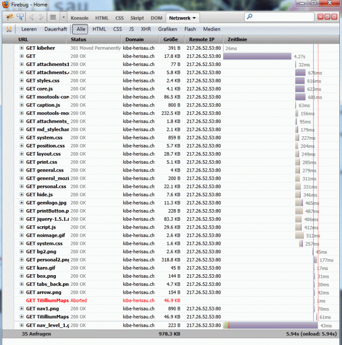Click the 318.8 KB size value
The height and width of the screenshot is (345, 342).
click(x=171, y=260)
